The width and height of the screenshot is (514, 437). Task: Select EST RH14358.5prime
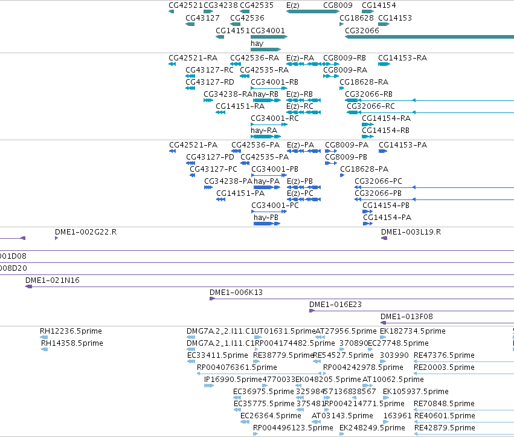point(72,343)
